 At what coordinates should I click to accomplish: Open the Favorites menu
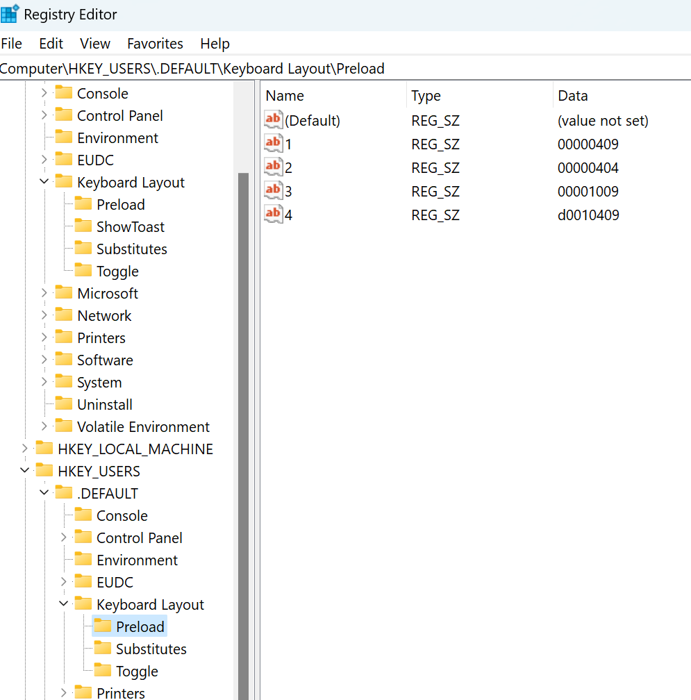(155, 44)
